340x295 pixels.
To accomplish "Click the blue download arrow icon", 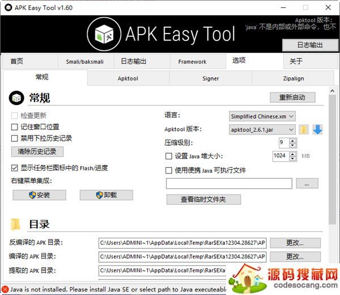I will click(x=318, y=129).
